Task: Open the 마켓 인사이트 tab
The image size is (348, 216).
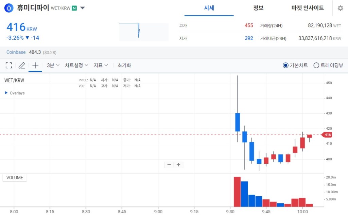Action: click(x=307, y=8)
